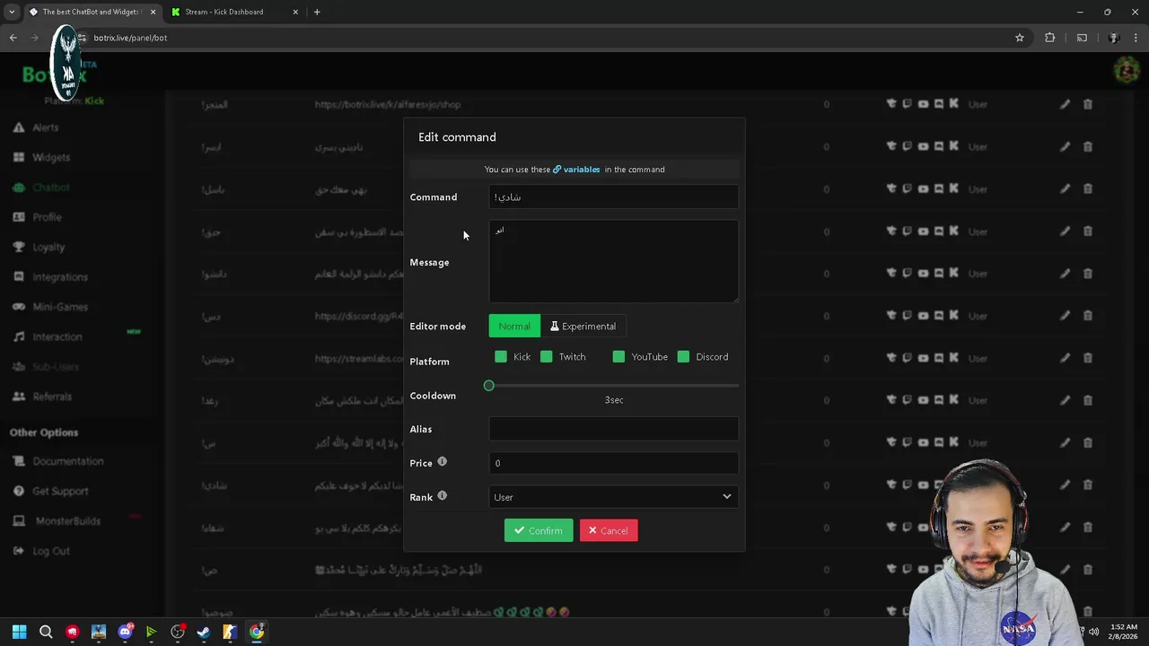
Task: Click the Cancel button
Action: [609, 530]
